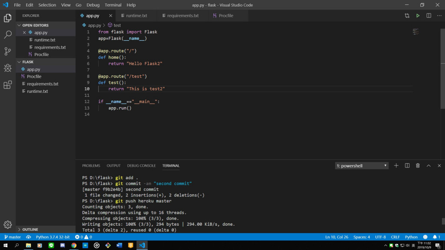Open the Windows Start menu

(5, 245)
